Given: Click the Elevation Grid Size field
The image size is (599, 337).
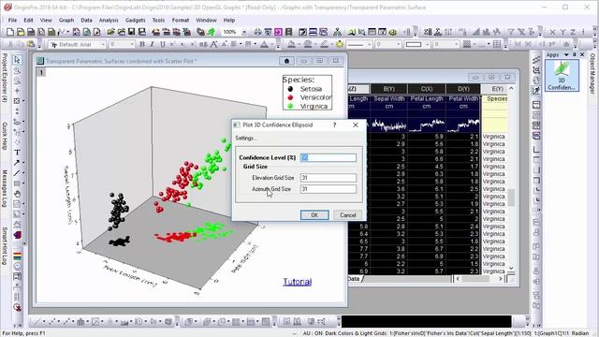Looking at the screenshot, I should coord(329,178).
